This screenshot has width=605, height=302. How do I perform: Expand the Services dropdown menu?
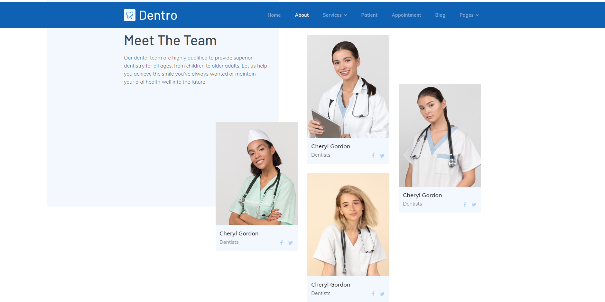click(x=335, y=15)
